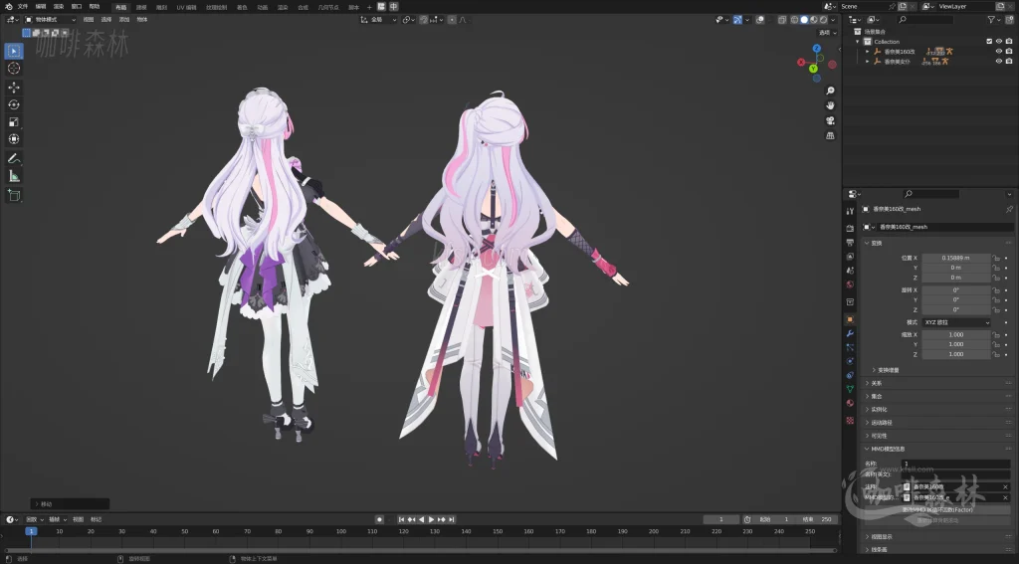The image size is (1019, 564).
Task: Click the 选项 options button
Action: [827, 33]
